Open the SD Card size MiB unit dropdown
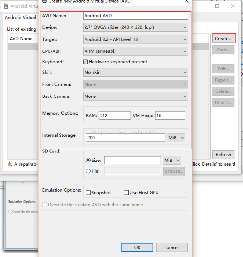The width and height of the screenshot is (243, 257). (172, 160)
